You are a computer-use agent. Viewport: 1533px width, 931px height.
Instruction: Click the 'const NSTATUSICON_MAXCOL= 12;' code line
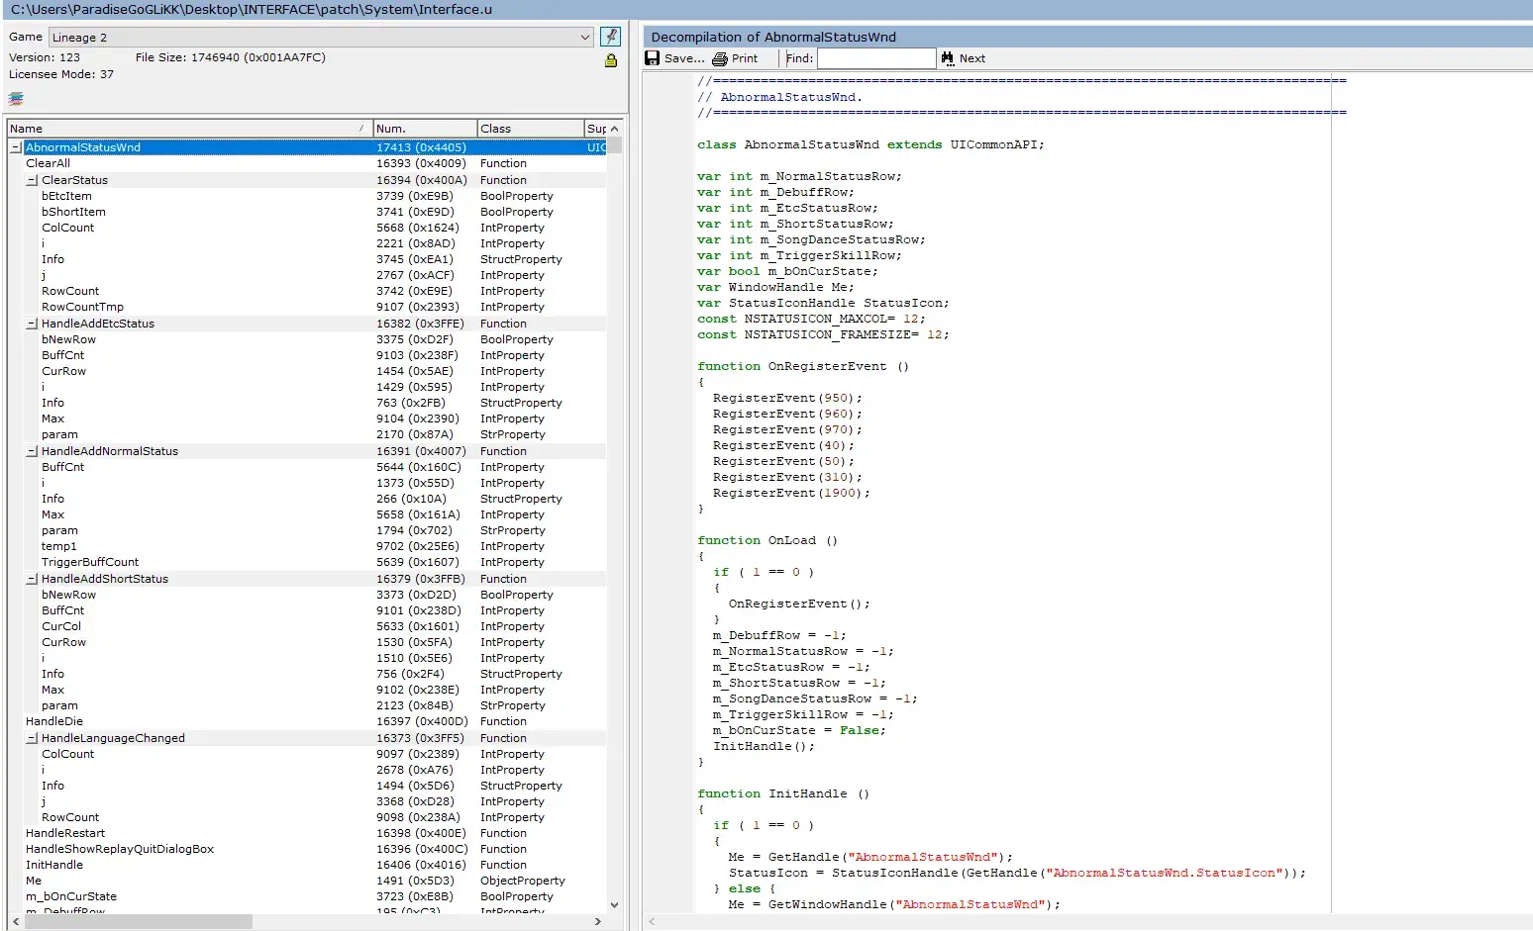pyautogui.click(x=811, y=319)
